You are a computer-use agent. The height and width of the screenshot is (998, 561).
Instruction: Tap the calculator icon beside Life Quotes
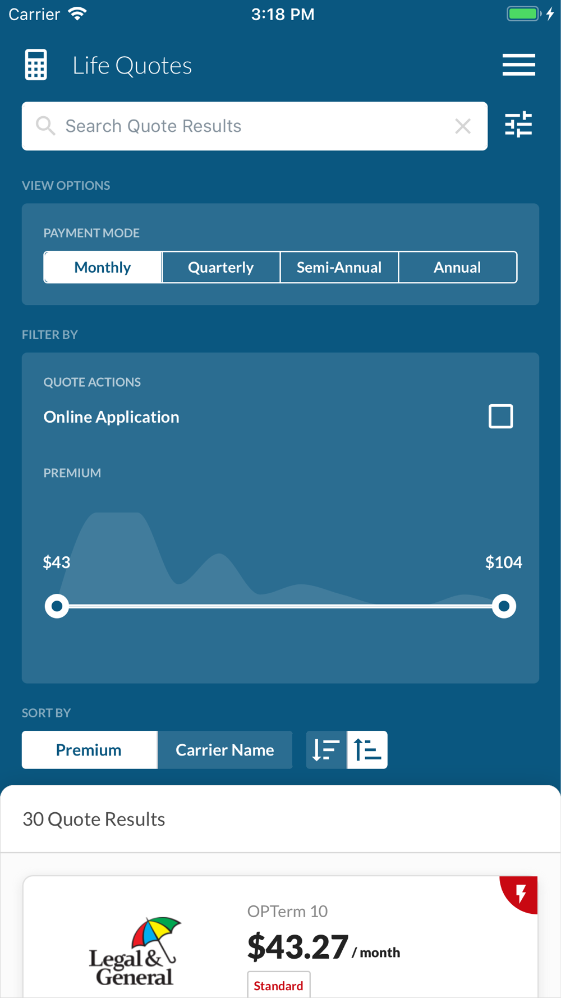pos(36,65)
